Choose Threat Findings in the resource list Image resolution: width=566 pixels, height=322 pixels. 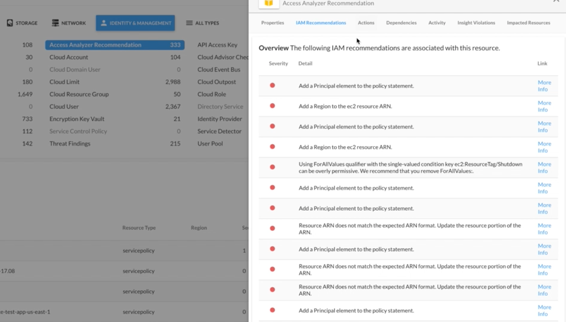tap(70, 143)
